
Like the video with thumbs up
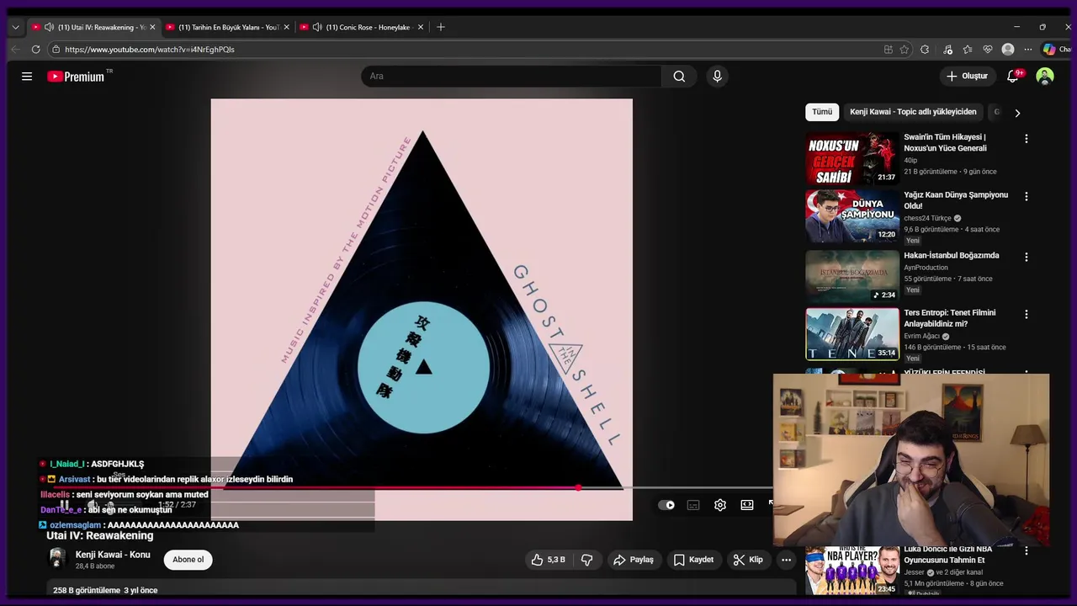548,560
